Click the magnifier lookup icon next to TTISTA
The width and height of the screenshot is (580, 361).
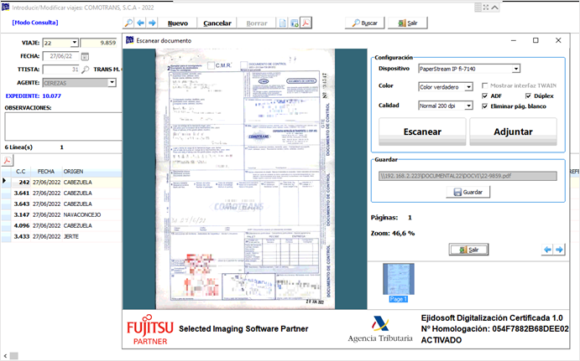(85, 70)
